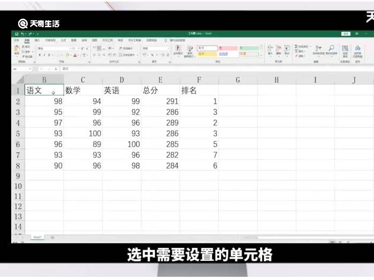Toggle Middle Align for cell
This screenshot has width=374, height=280.
99,49
